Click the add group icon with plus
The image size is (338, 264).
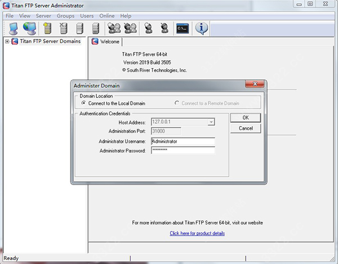pyautogui.click(x=114, y=28)
